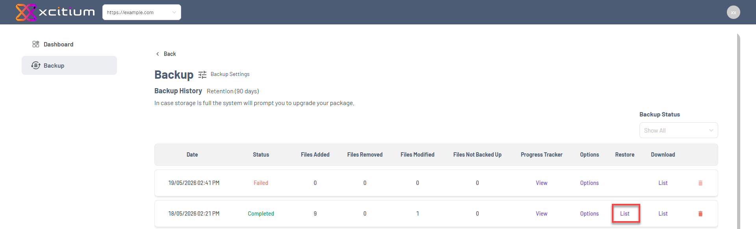
Task: Click the Progress Tracker column header
Action: (541, 155)
